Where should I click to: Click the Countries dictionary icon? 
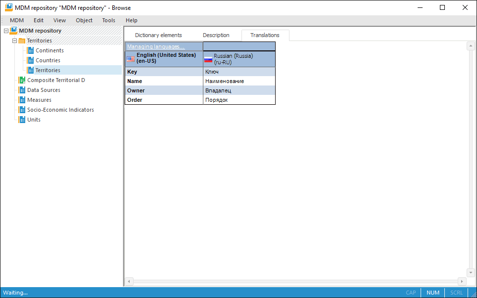(x=31, y=60)
